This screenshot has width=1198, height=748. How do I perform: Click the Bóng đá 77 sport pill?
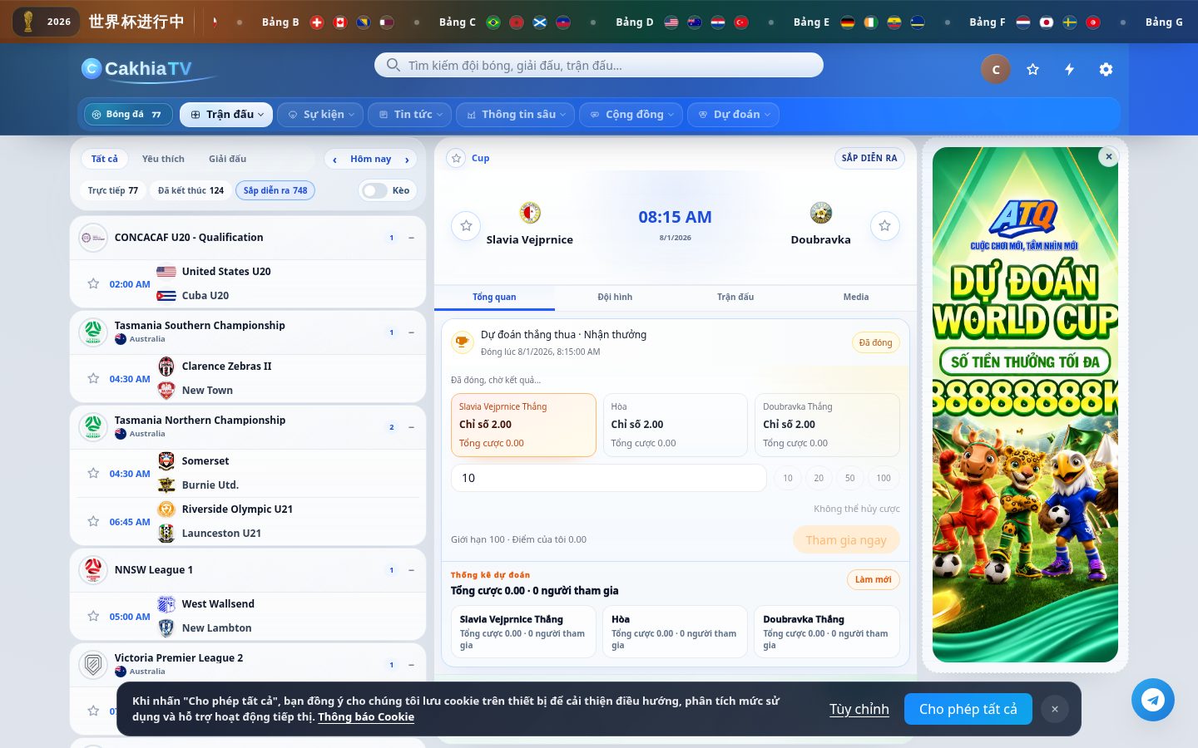pos(128,115)
